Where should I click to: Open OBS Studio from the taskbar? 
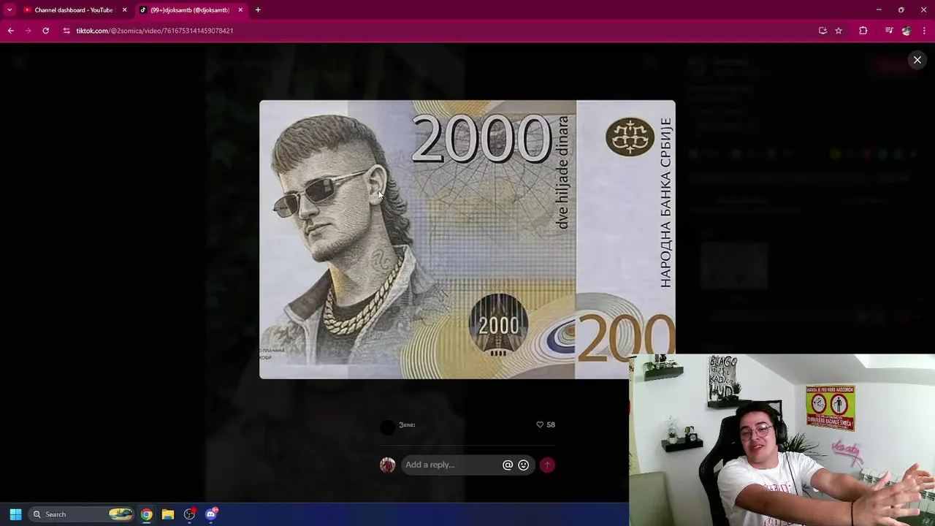click(189, 514)
